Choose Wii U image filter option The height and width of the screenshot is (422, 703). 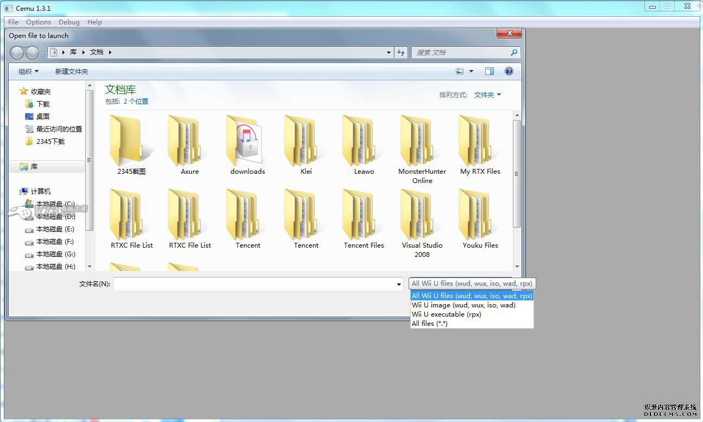click(472, 305)
